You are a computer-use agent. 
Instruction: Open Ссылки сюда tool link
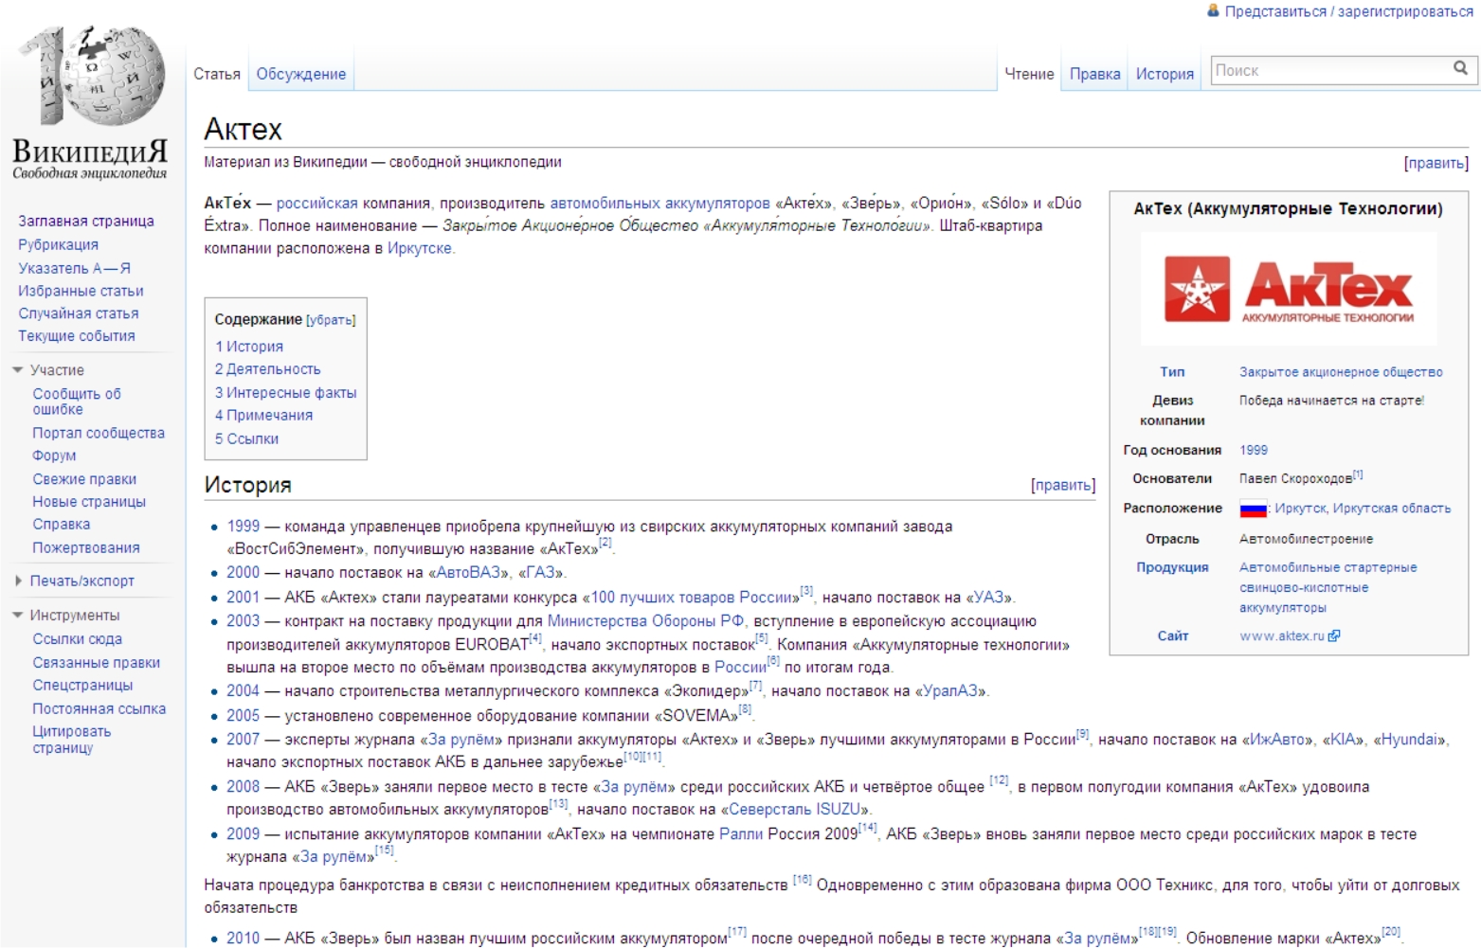pyautogui.click(x=78, y=639)
